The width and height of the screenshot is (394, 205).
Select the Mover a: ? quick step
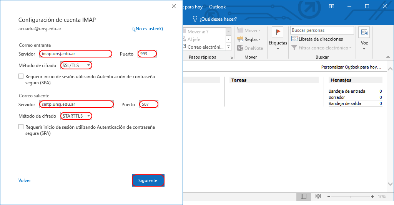point(204,31)
